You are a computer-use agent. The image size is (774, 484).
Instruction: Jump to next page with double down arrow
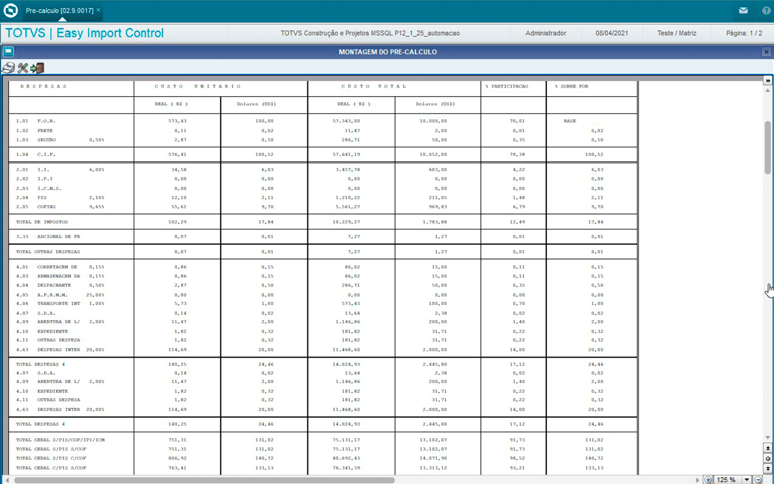(x=768, y=468)
